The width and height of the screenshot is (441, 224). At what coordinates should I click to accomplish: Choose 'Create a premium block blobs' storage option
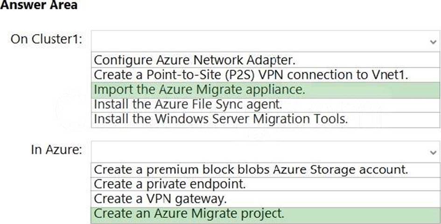click(x=251, y=169)
